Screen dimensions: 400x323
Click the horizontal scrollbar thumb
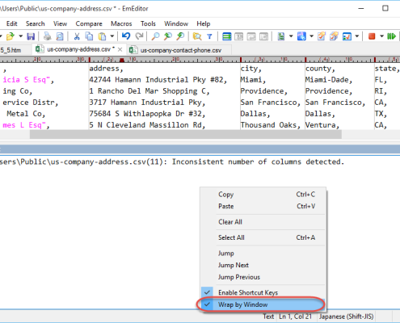coord(186,134)
